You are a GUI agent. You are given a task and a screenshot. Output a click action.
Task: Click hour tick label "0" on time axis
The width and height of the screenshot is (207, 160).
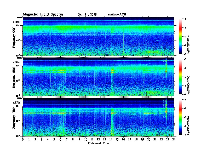coord(23,139)
